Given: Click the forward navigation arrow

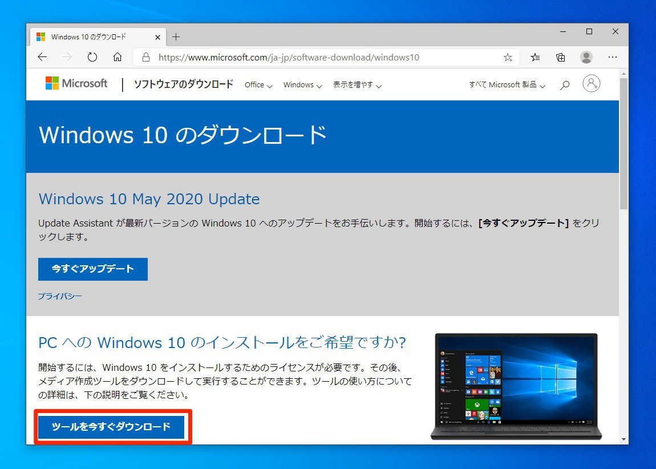Looking at the screenshot, I should coord(67,57).
